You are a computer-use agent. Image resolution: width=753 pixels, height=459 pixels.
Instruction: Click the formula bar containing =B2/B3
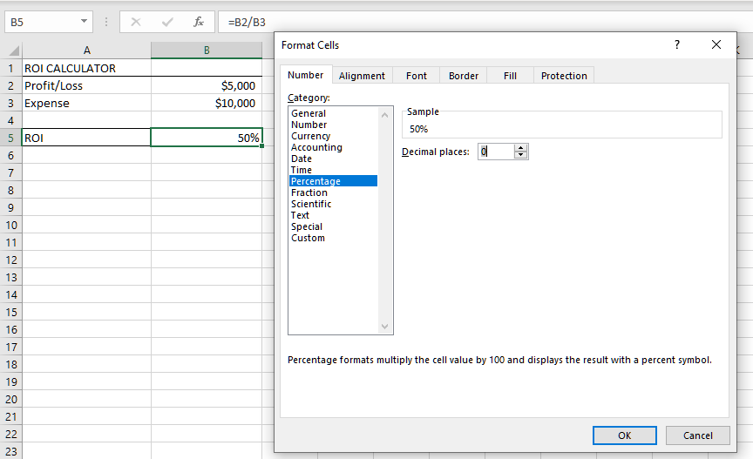(x=485, y=22)
